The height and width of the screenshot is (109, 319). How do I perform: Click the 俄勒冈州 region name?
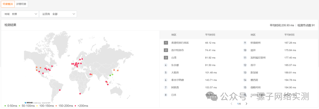click(x=255, y=87)
